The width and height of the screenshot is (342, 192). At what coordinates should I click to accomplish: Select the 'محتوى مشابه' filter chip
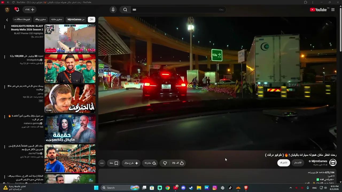(57, 19)
